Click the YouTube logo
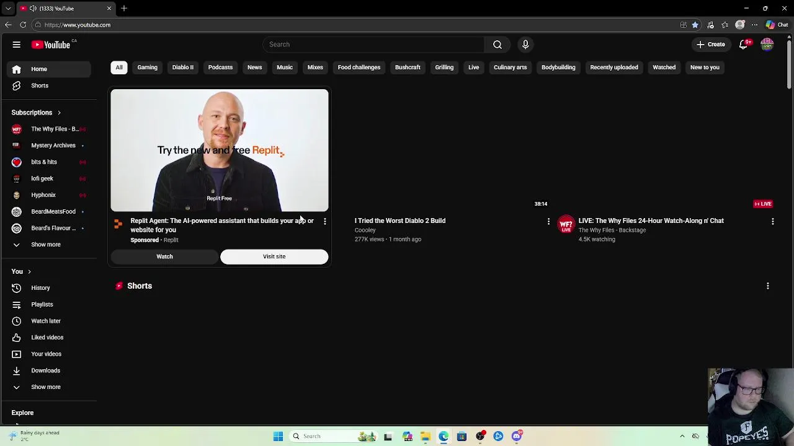Viewport: 794px width, 446px height. pyautogui.click(x=51, y=45)
